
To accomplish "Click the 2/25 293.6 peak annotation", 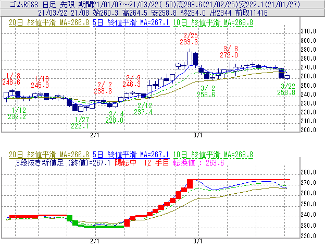I will (x=189, y=39).
